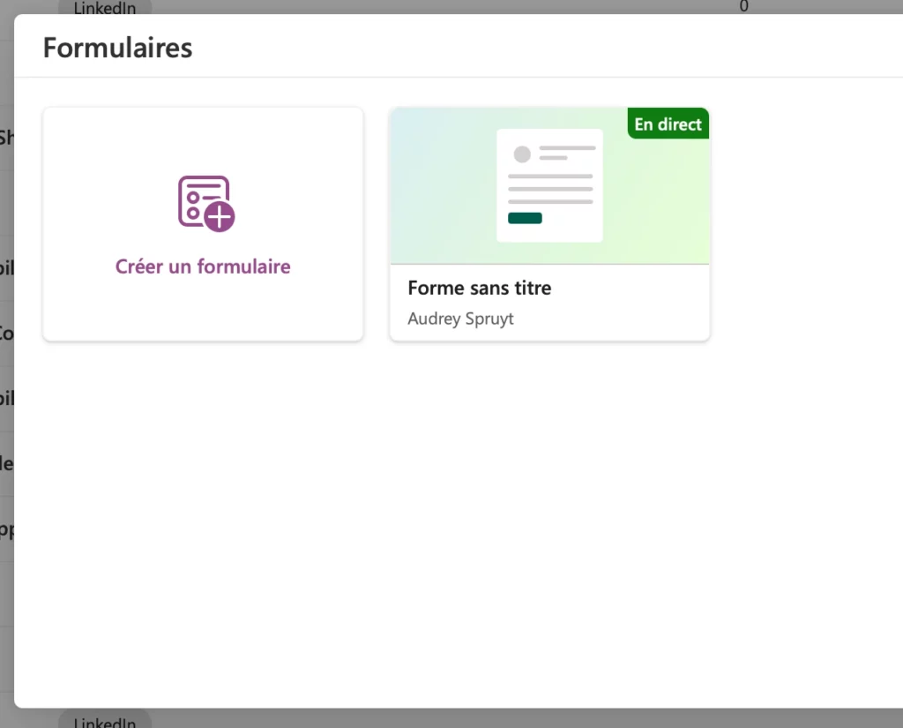Select the create form icon with plus symbol
The width and height of the screenshot is (903, 728).
point(203,202)
